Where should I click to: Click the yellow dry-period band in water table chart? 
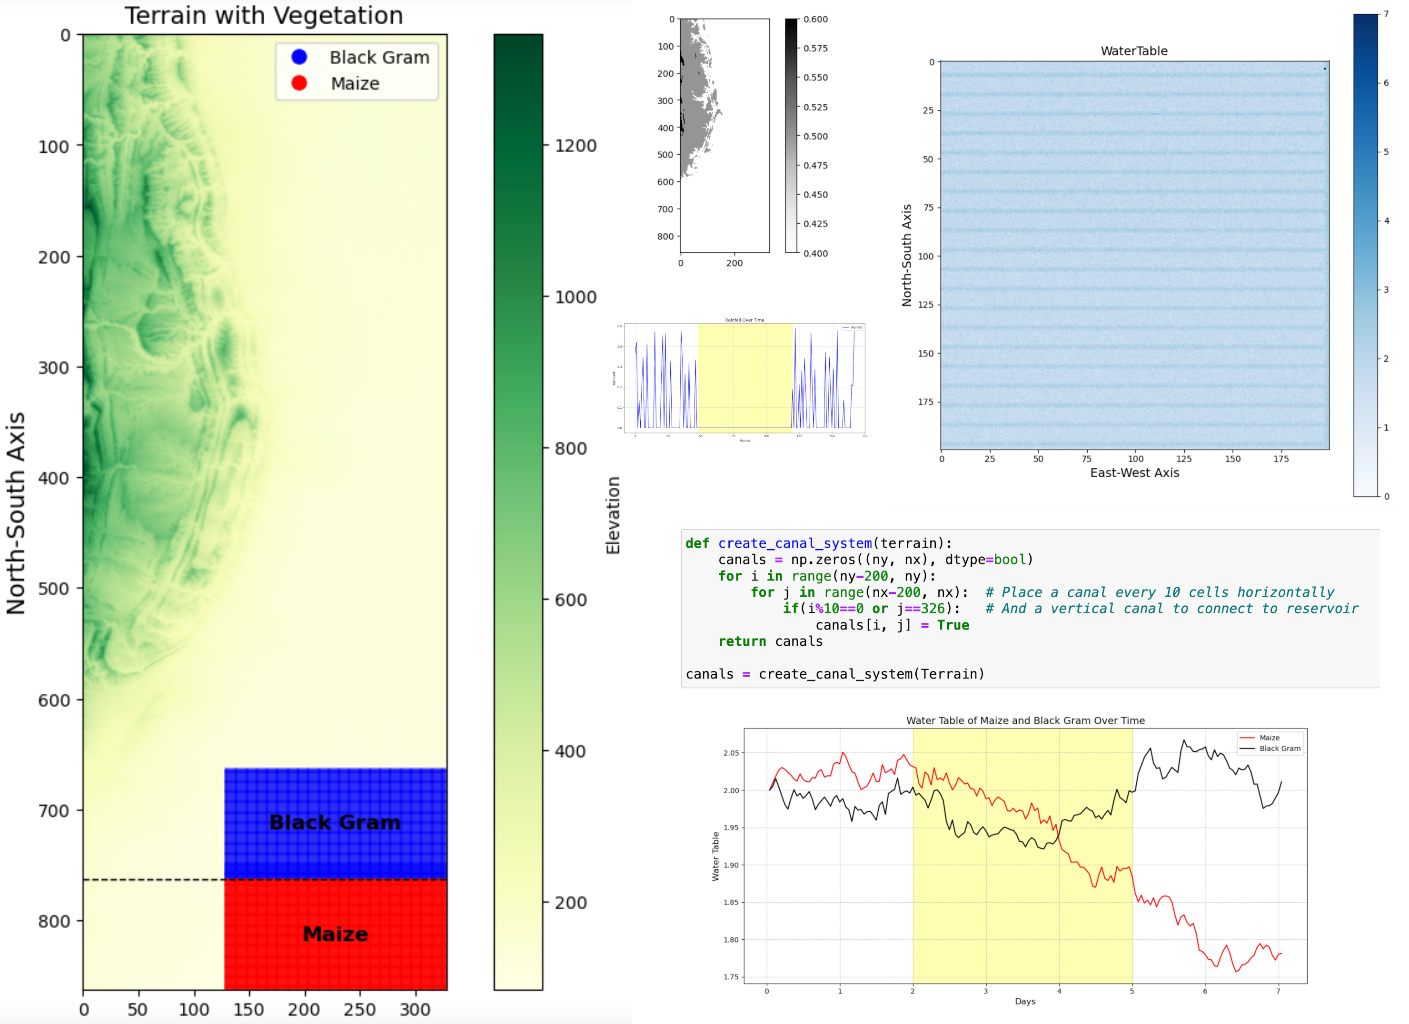pos(1022,856)
